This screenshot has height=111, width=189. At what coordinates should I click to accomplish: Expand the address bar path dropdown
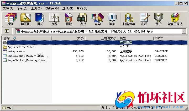[x=184, y=31]
